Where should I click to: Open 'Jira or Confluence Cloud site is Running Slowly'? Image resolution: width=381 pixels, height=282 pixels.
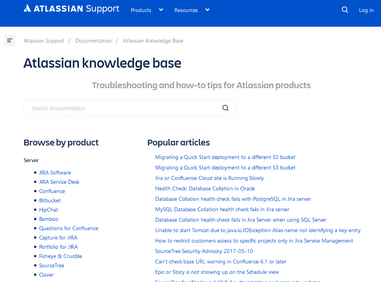[209, 178]
